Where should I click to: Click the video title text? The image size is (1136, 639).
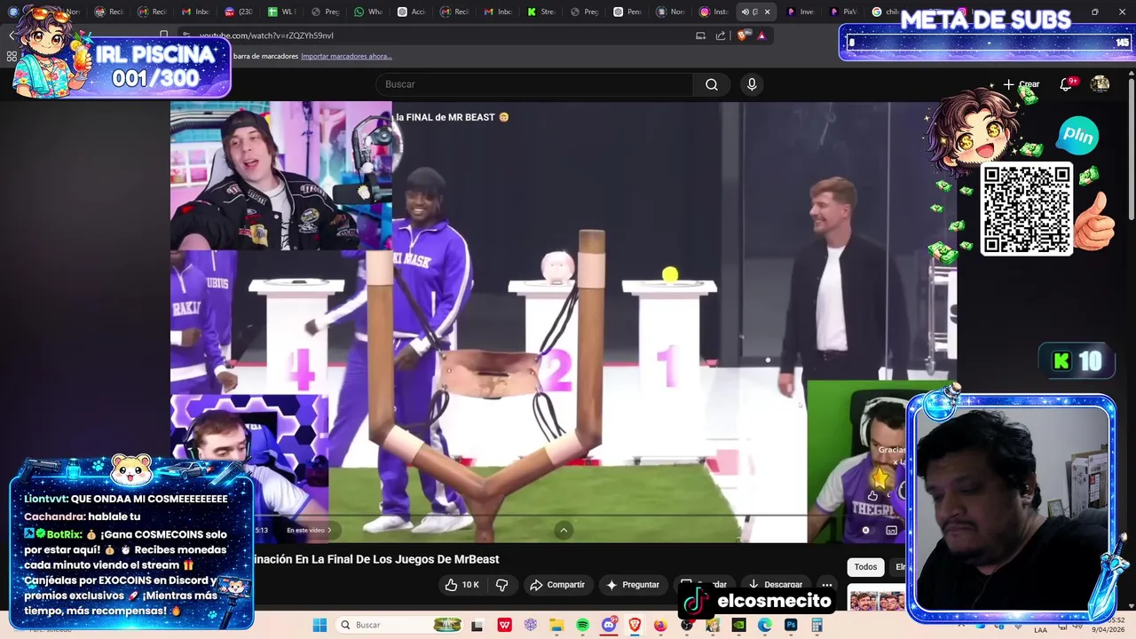(376, 559)
